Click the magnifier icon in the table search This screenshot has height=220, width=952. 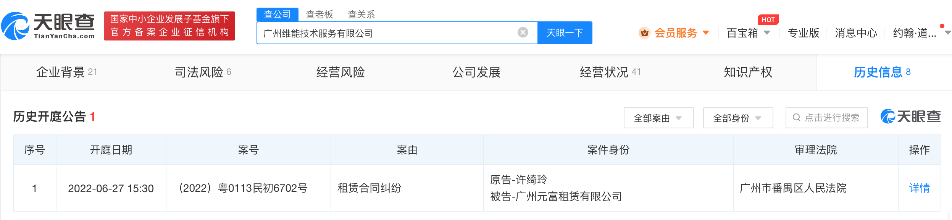[x=797, y=118]
